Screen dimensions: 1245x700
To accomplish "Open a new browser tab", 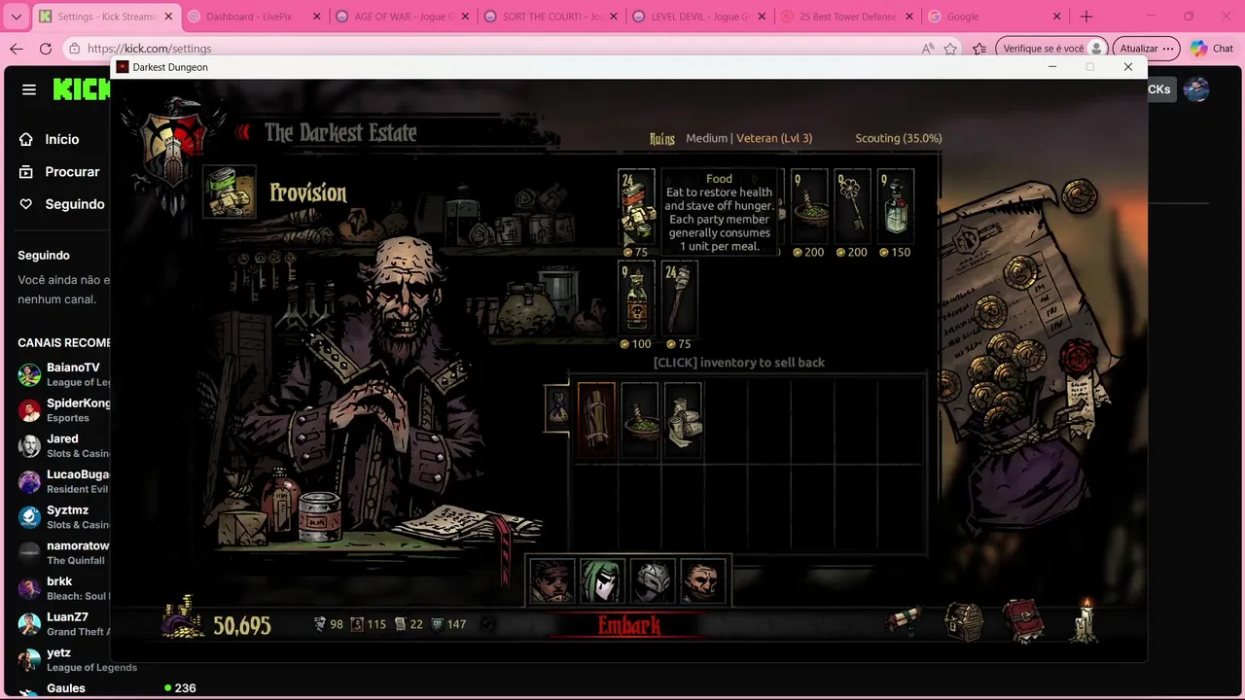I will coord(1086,17).
